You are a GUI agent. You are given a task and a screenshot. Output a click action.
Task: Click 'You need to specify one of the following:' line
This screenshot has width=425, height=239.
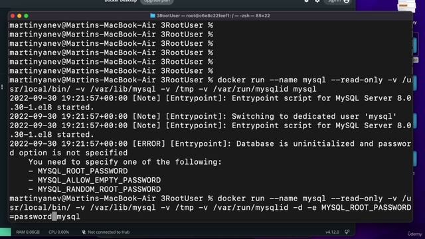point(125,162)
